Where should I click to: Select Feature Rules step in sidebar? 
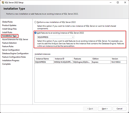tap(8, 46)
